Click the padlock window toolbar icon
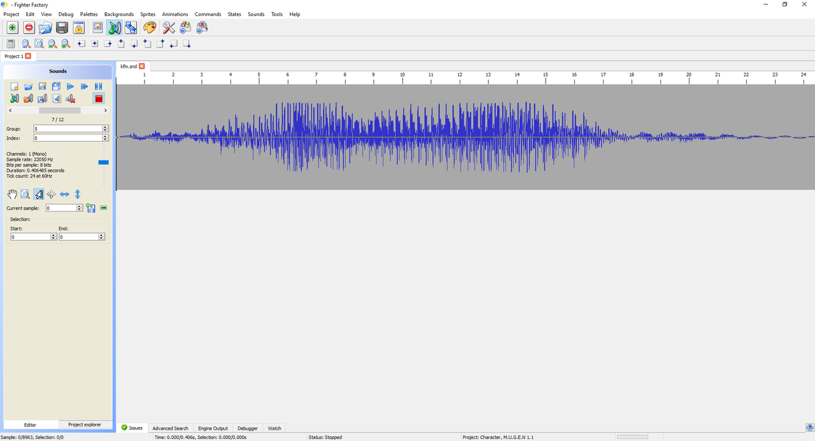Viewport: 815px width, 441px height. click(78, 27)
